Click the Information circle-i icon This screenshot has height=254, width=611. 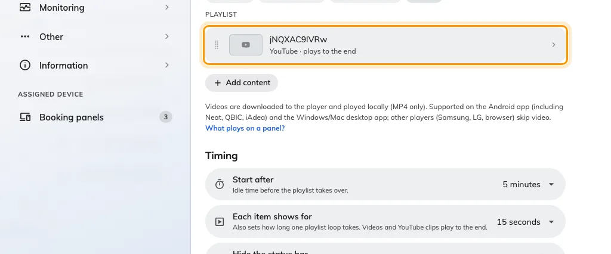tap(25, 65)
